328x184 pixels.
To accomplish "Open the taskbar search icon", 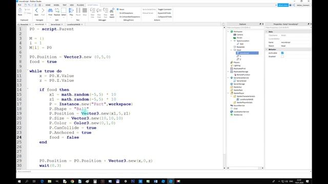I will (27, 181).
